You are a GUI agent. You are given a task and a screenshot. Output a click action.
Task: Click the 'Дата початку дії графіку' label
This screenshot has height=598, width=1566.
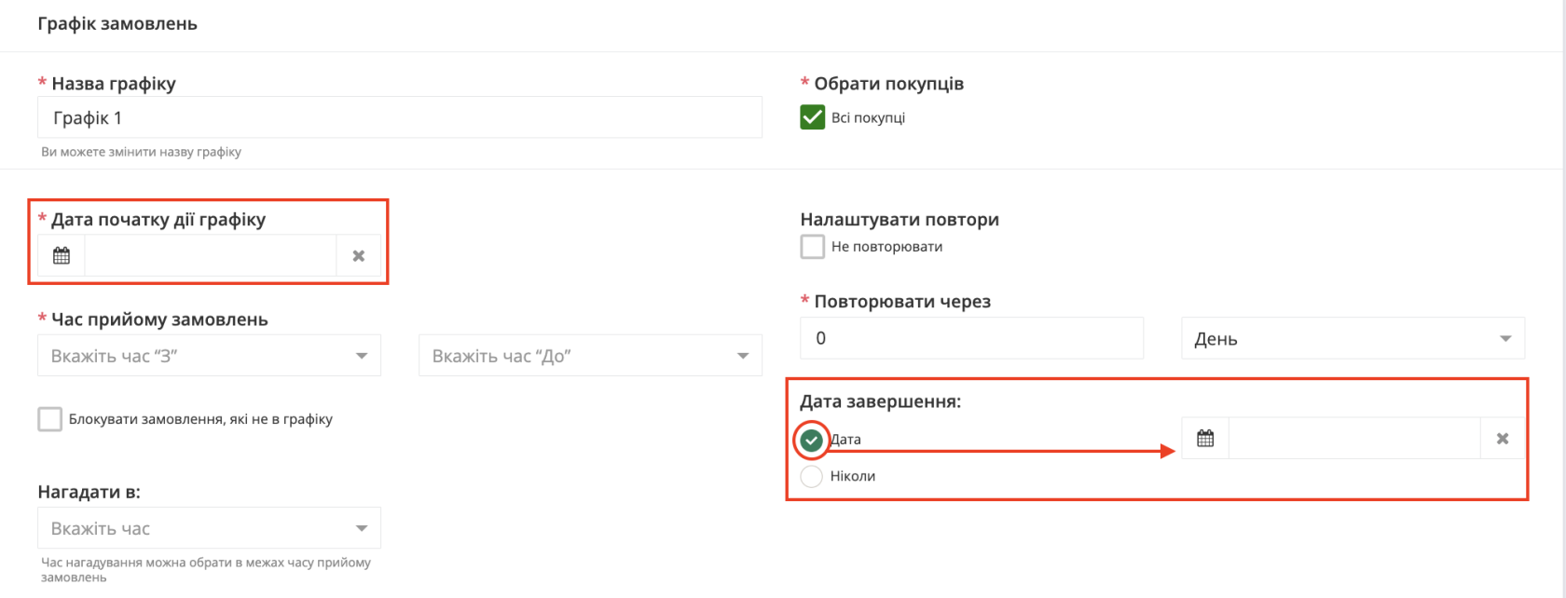(x=158, y=219)
